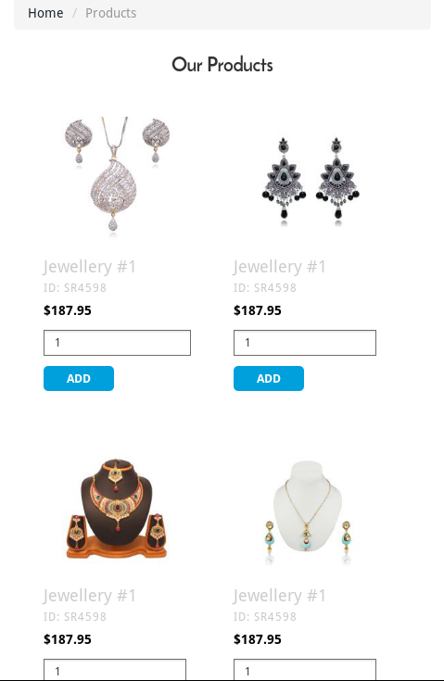View the blue pendant on white bust image
This screenshot has height=681, width=444.
307,510
